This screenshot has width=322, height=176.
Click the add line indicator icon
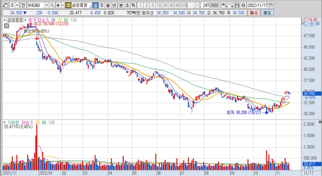(x=231, y=5)
